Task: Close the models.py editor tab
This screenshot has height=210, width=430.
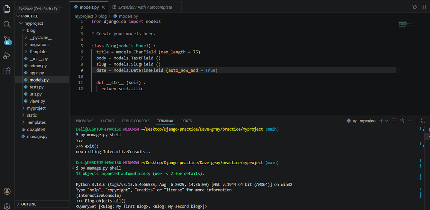Action: tap(104, 6)
